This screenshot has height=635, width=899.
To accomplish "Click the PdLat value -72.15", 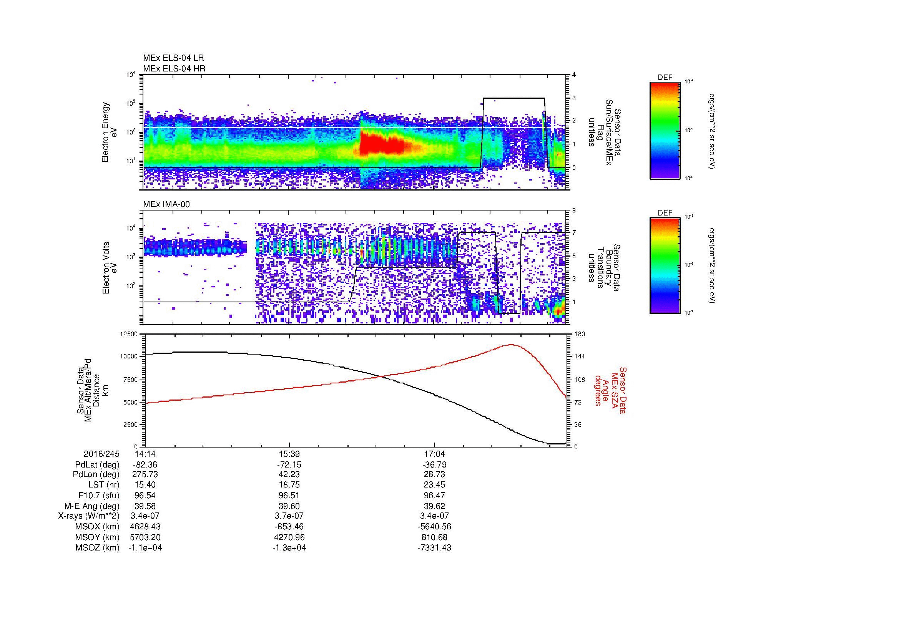I will pos(289,465).
